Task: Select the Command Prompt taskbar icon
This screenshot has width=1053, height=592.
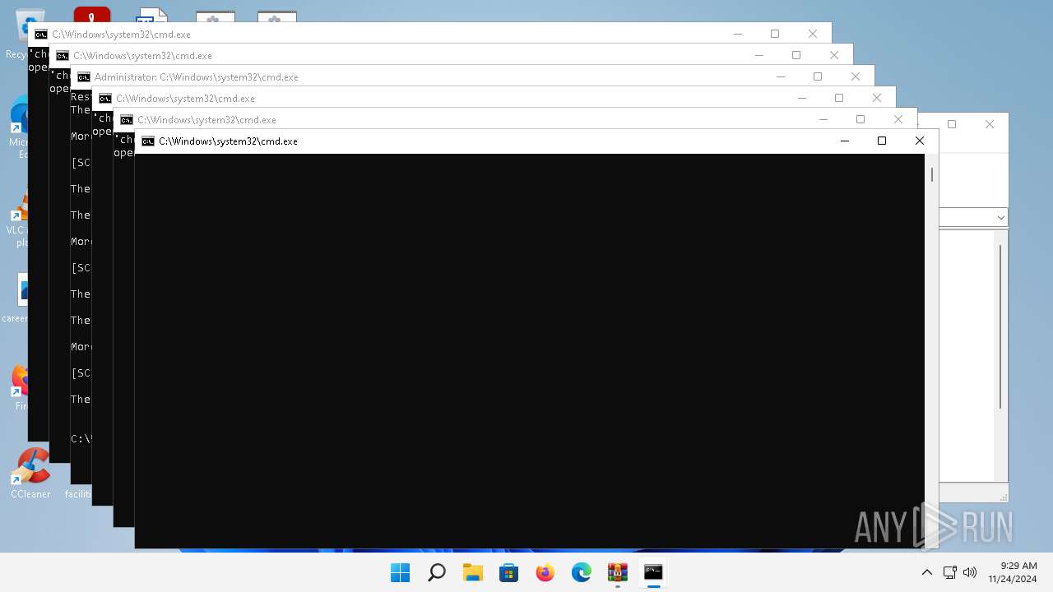Action: coord(653,572)
